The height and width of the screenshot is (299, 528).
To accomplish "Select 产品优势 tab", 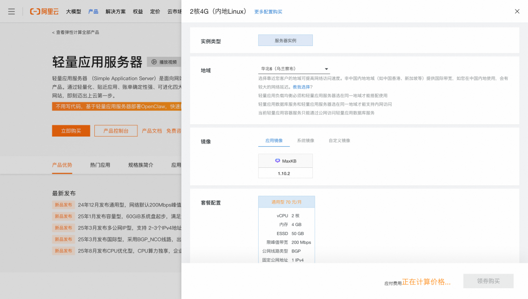I will pyautogui.click(x=62, y=165).
